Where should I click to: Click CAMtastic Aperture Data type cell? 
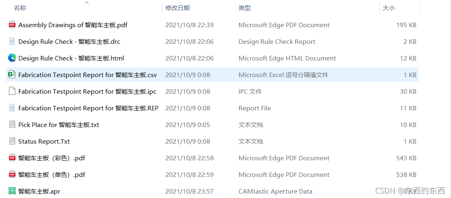[275, 191]
